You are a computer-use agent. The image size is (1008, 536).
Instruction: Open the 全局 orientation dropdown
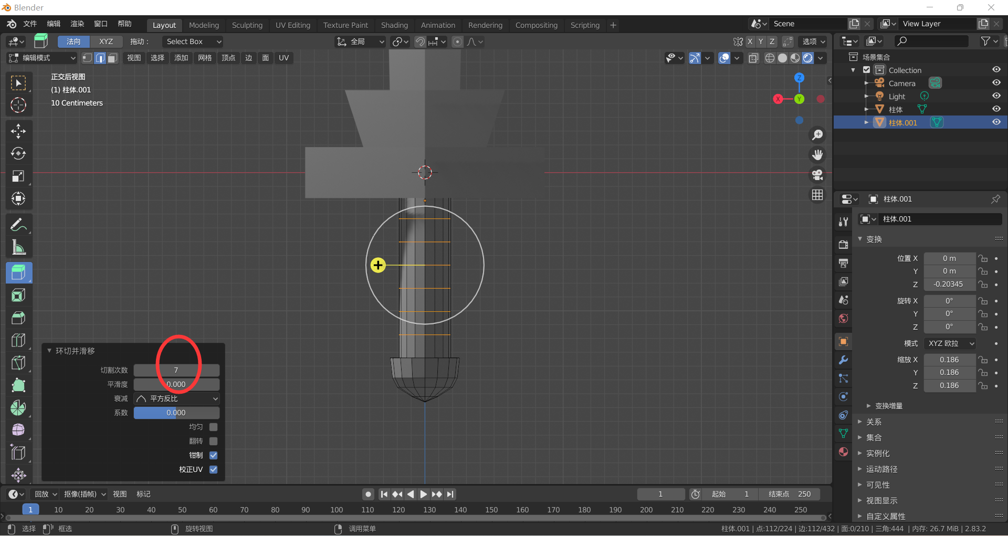pos(360,41)
